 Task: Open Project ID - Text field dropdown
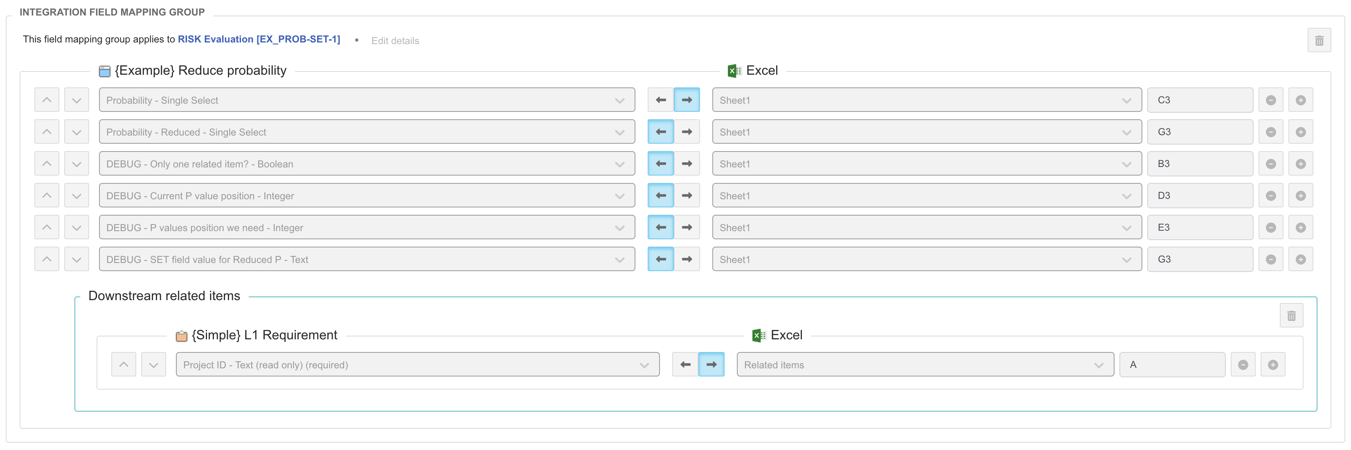(418, 365)
